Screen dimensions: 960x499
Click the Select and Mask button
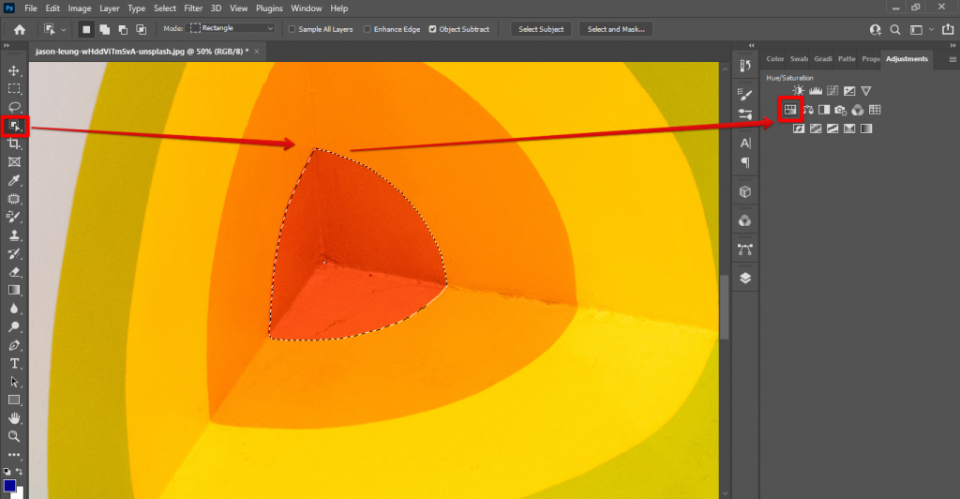[x=616, y=29]
